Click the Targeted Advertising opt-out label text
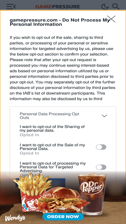The image size is (126, 224). (53, 167)
